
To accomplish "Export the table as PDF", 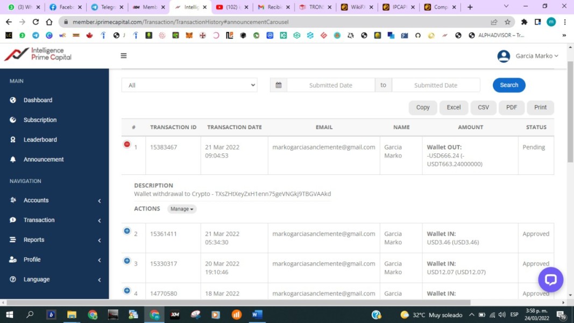I will click(x=512, y=107).
